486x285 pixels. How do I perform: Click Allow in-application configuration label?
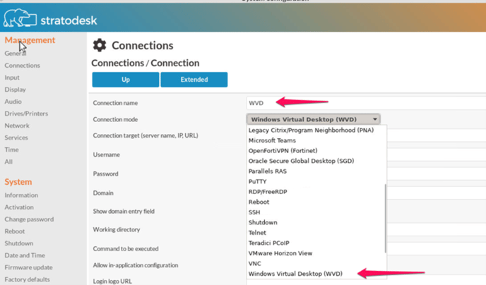[136, 265]
